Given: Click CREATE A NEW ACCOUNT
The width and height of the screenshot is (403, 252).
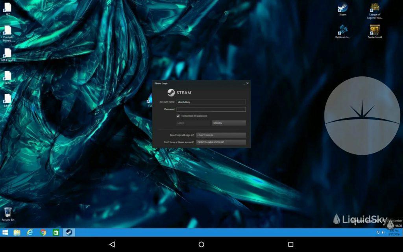Looking at the screenshot, I should [221, 142].
